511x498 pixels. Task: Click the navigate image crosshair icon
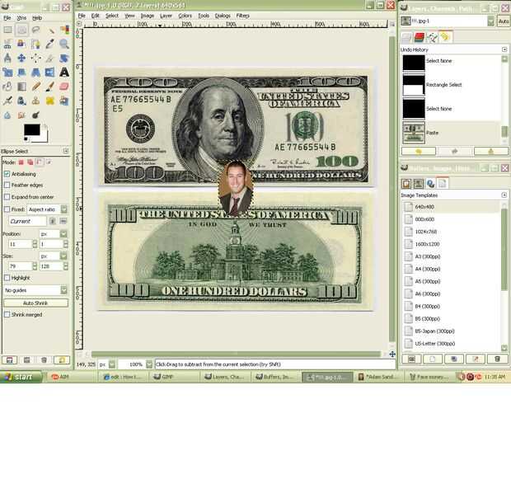pyautogui.click(x=392, y=355)
